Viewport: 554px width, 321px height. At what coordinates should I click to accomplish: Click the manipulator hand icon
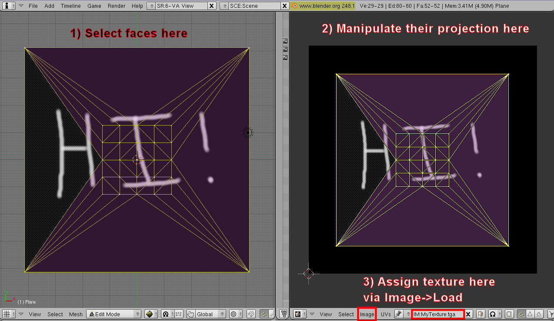pyautogui.click(x=190, y=314)
